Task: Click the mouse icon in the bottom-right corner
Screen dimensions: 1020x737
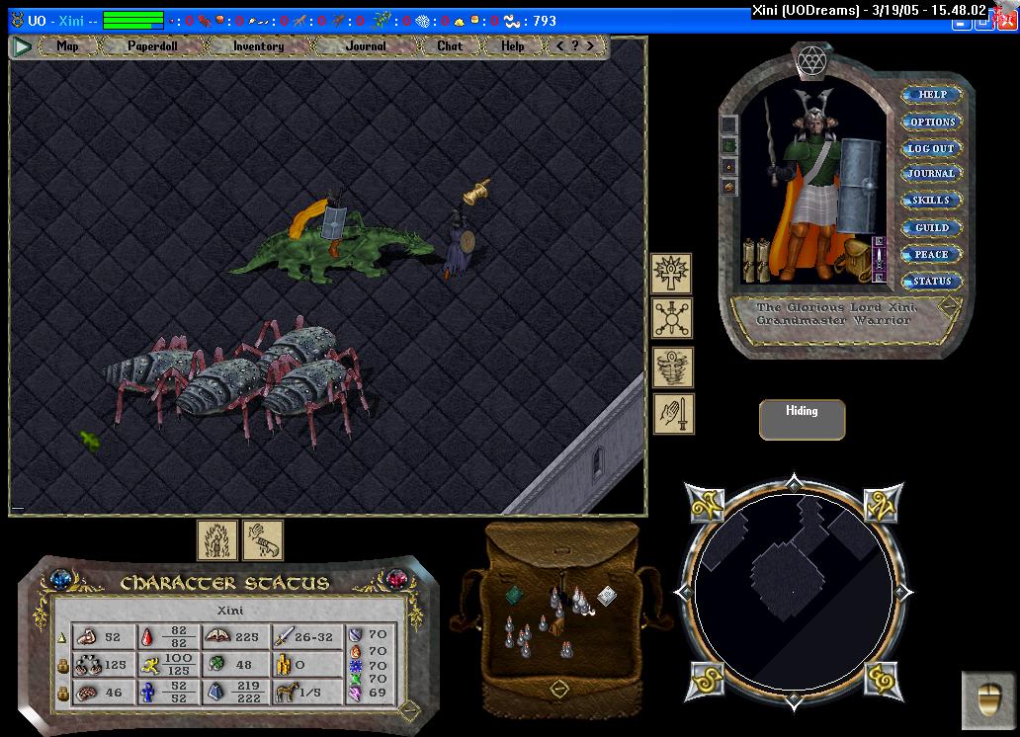Action: [987, 699]
